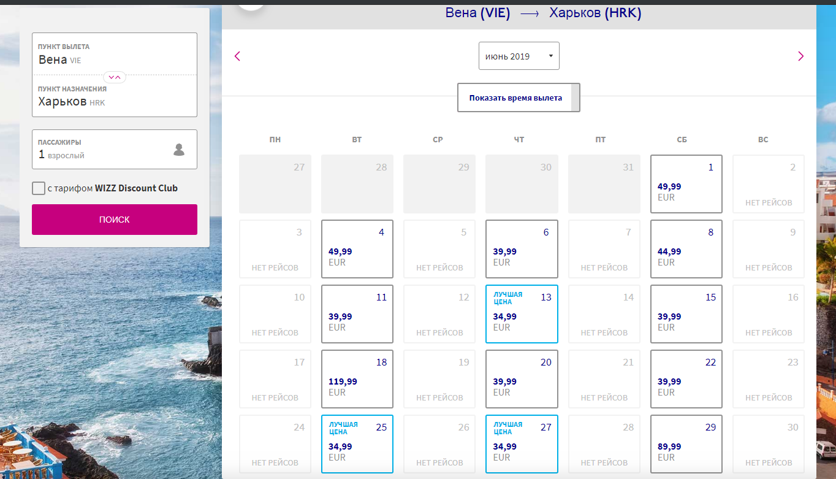
Task: Select June 8 flight for 44,99 EUR
Action: point(686,249)
